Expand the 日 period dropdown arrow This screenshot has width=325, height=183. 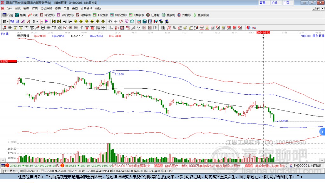pos(8,22)
